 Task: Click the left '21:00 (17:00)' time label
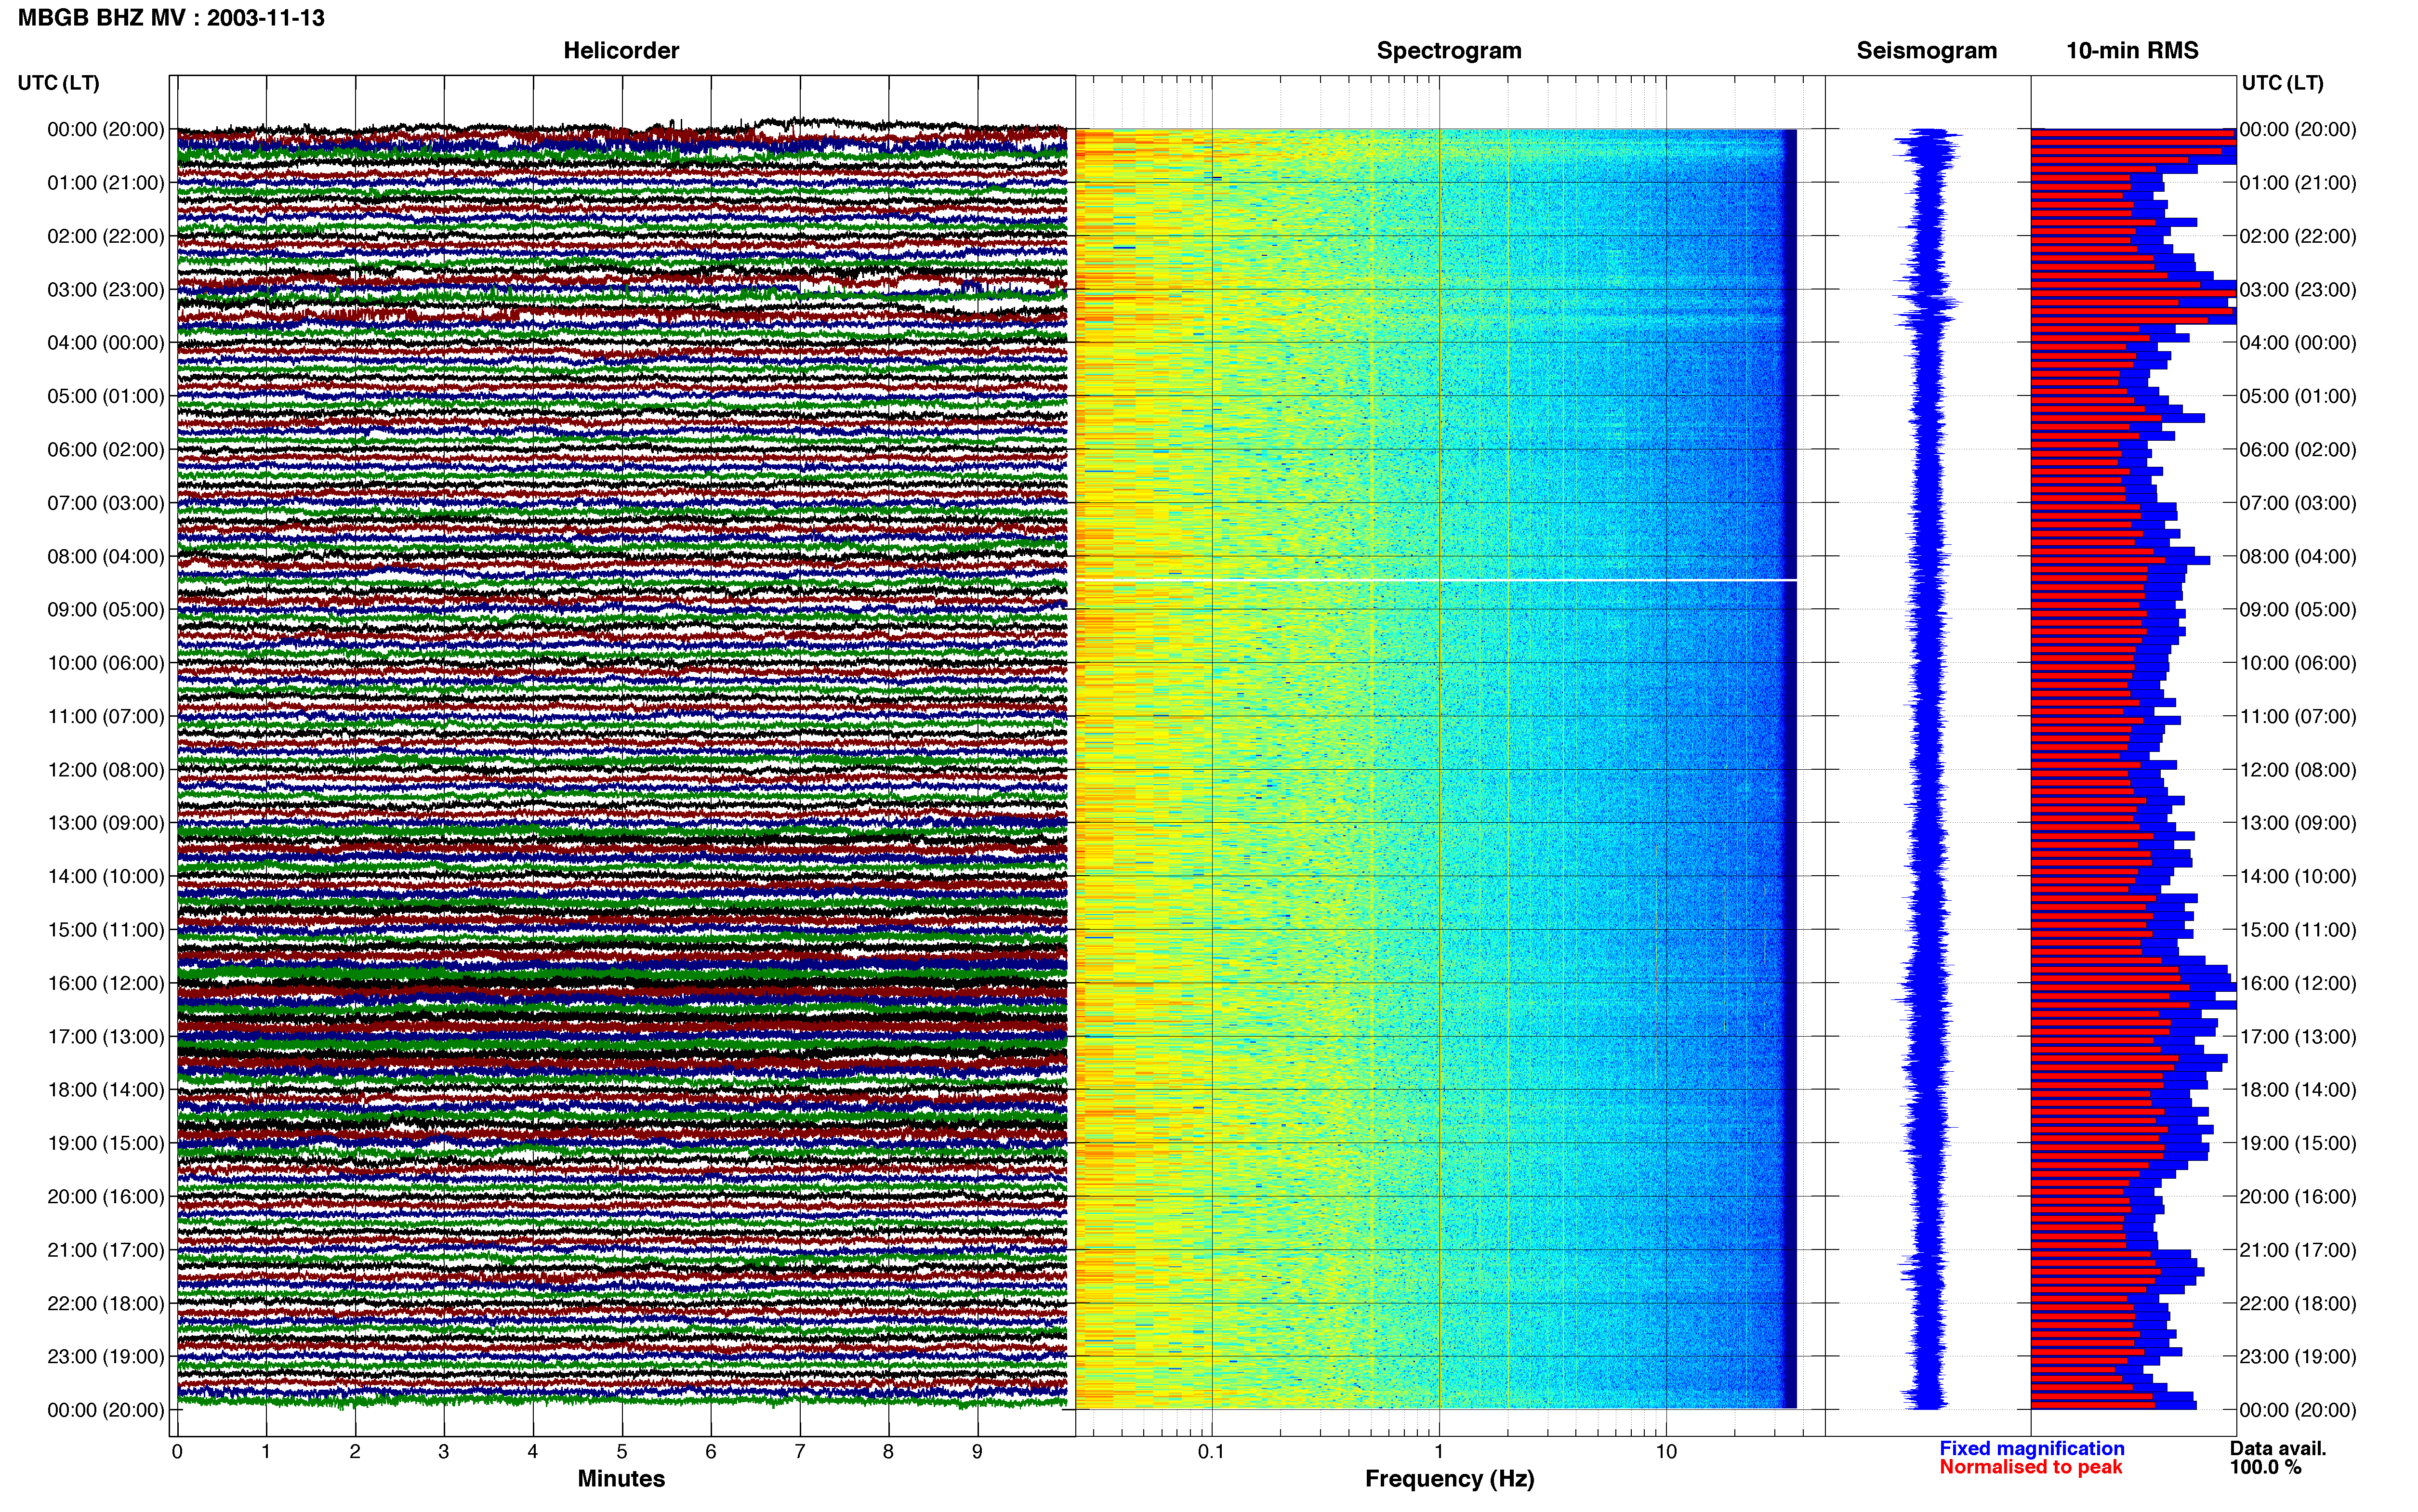(106, 1250)
